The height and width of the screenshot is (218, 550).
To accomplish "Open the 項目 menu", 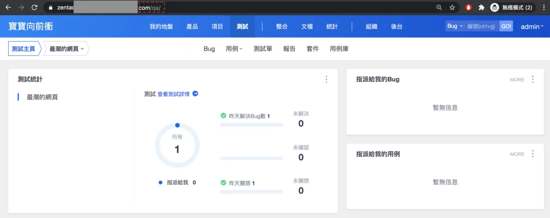I will [217, 27].
